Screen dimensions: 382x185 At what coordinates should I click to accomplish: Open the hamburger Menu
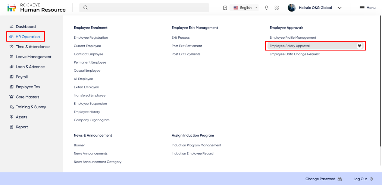tap(367, 8)
